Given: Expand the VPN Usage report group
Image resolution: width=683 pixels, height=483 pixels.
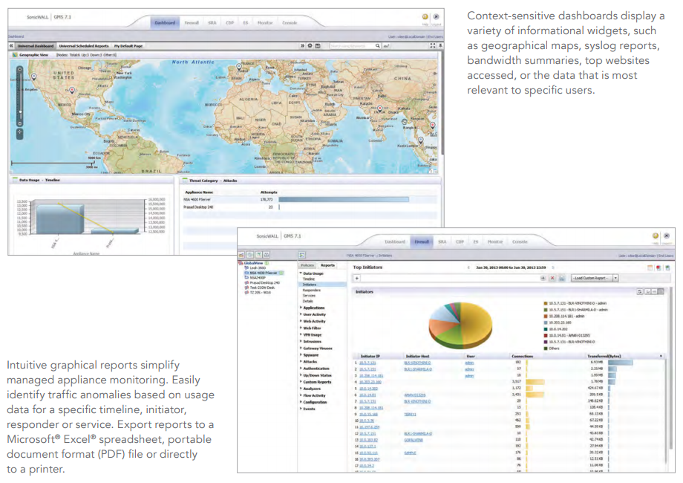Looking at the screenshot, I should (x=301, y=335).
